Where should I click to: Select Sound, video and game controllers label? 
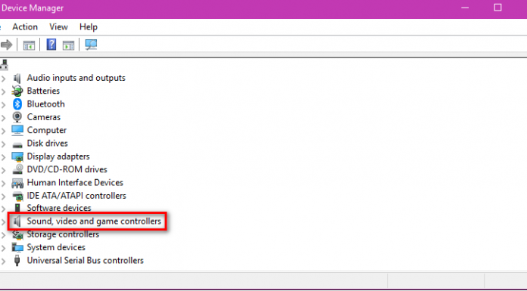click(94, 221)
